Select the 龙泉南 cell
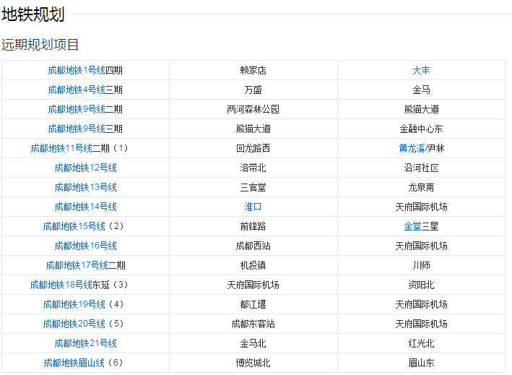 (421, 188)
